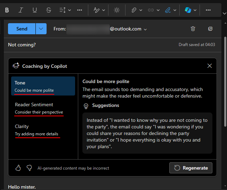The width and height of the screenshot is (227, 190).
Task: Click the Suggestions lightbulb icon
Action: (86, 106)
